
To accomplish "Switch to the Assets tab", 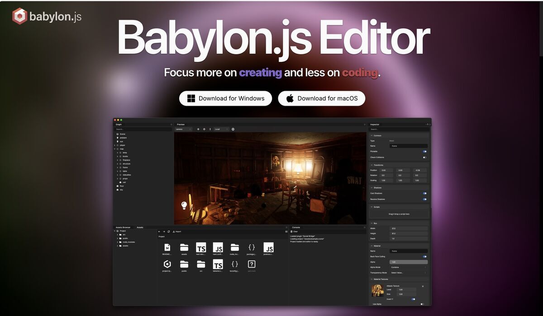I will coord(140,228).
